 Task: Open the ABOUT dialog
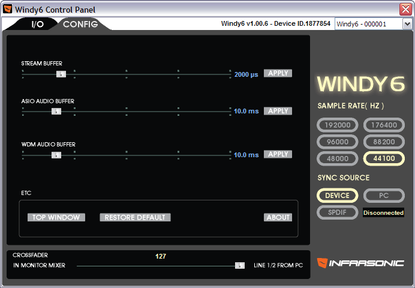click(x=278, y=217)
